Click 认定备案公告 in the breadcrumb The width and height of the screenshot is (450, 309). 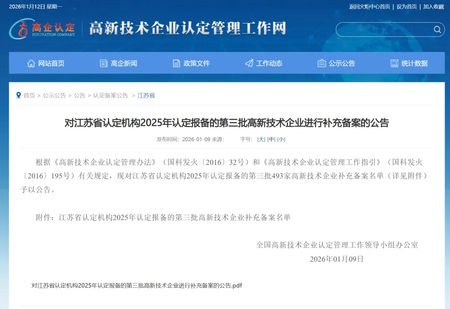(110, 95)
